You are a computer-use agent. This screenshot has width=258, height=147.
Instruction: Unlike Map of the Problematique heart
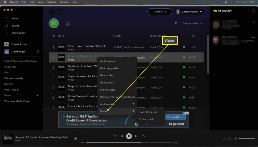184,87
